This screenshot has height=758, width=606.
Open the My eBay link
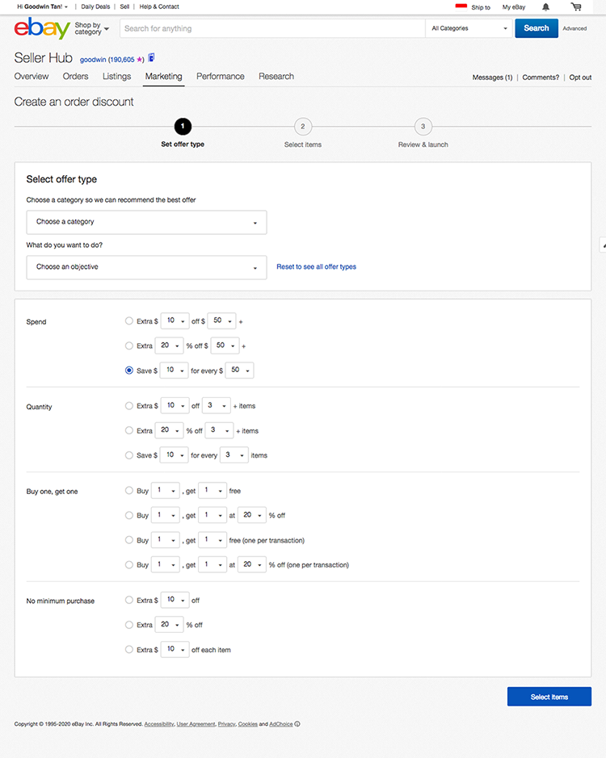click(514, 7)
